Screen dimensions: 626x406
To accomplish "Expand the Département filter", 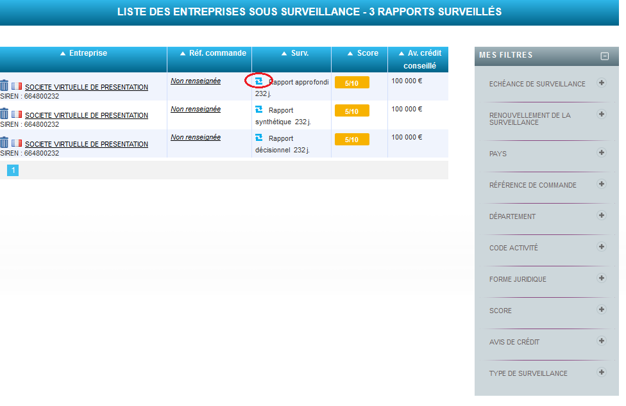I will 601,215.
